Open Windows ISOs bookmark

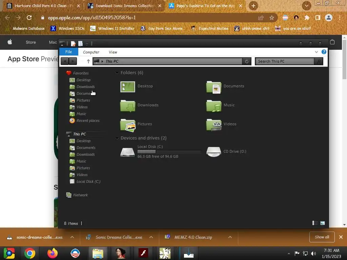point(68,28)
